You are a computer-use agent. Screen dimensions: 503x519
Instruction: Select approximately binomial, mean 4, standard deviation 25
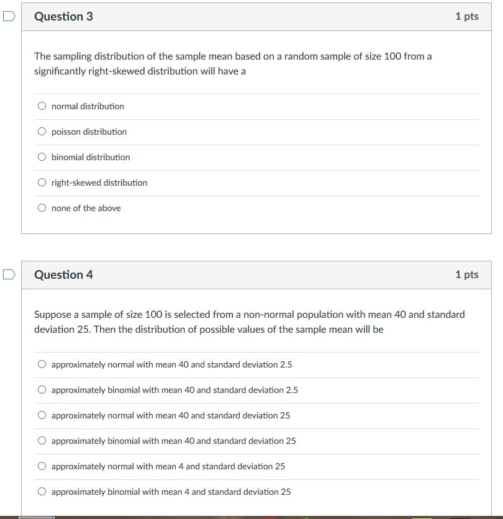pos(42,491)
